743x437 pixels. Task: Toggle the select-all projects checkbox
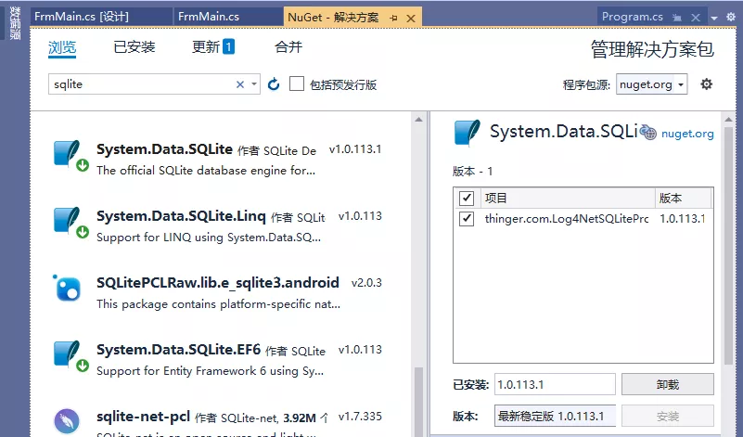[x=467, y=199]
